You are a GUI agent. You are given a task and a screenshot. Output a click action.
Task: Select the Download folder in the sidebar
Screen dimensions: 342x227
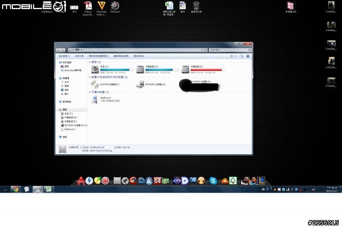[x=71, y=70]
